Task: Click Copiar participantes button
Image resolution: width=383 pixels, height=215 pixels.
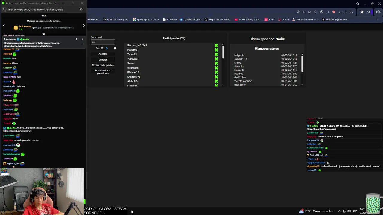Action: (103, 65)
